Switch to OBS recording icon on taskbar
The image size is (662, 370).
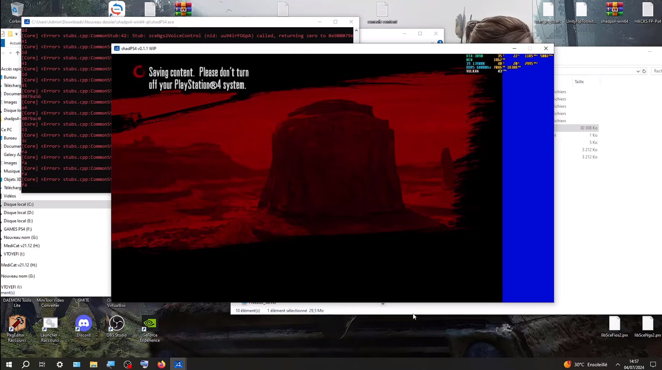click(127, 364)
